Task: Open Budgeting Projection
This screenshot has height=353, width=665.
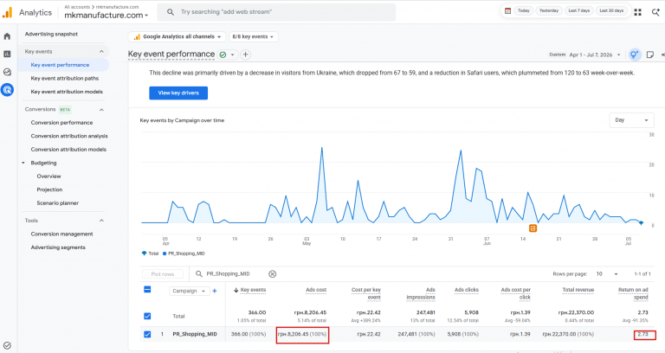Action: [x=49, y=189]
